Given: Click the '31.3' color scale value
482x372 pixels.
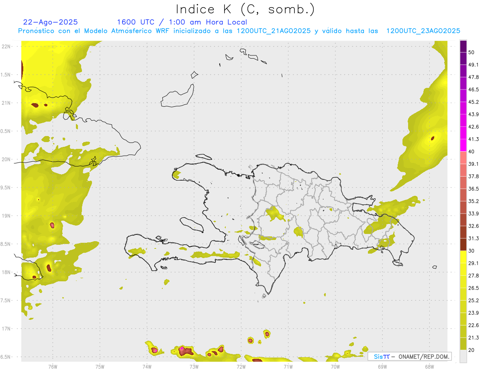Looking at the screenshot, I should (x=474, y=238).
